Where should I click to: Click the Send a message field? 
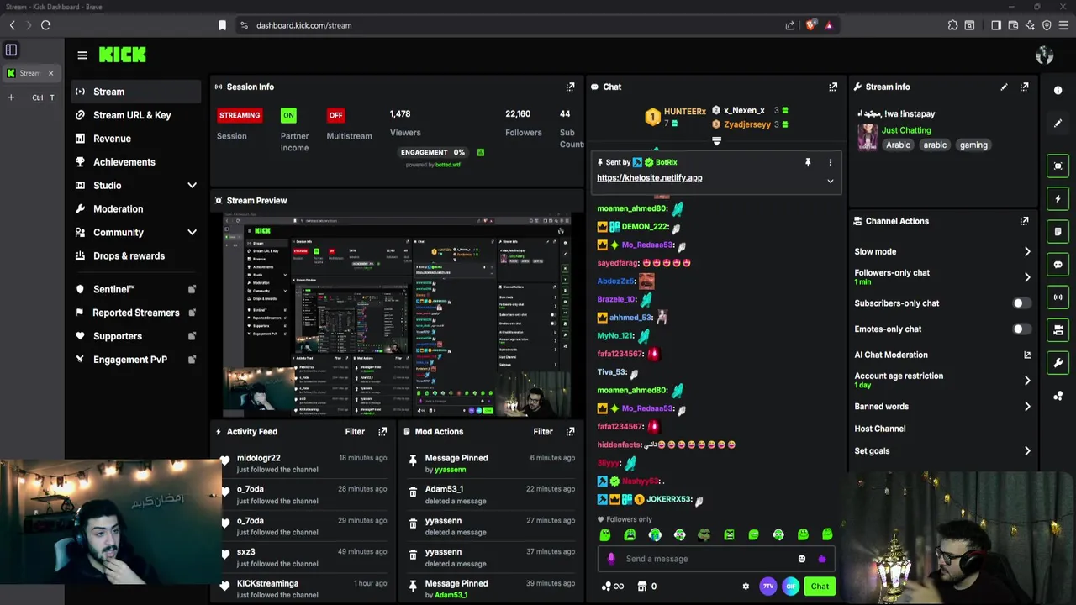(706, 559)
